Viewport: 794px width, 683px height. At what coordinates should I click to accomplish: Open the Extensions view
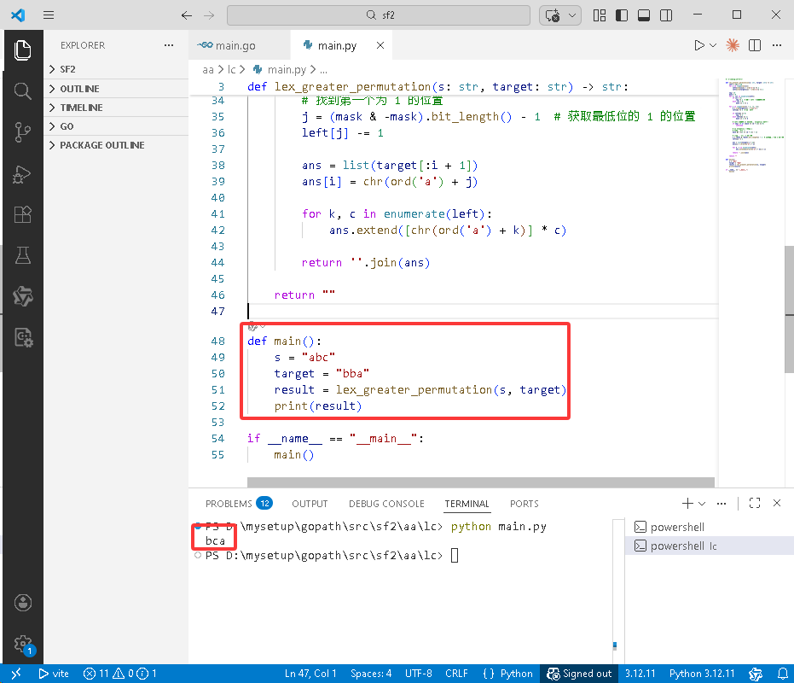point(22,214)
